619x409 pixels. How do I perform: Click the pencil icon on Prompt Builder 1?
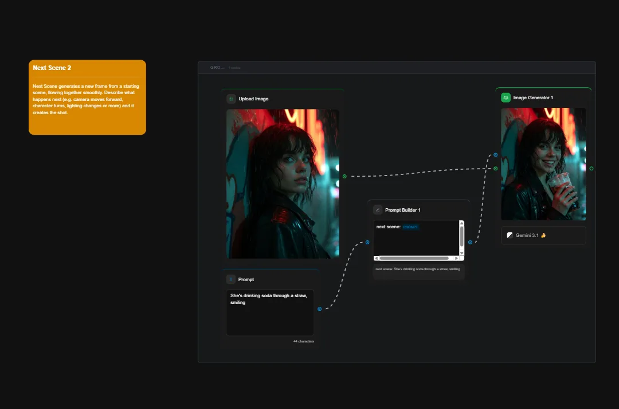[378, 210]
